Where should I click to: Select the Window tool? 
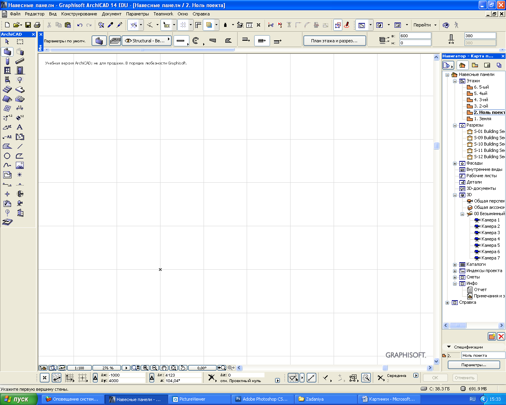pos(7,70)
